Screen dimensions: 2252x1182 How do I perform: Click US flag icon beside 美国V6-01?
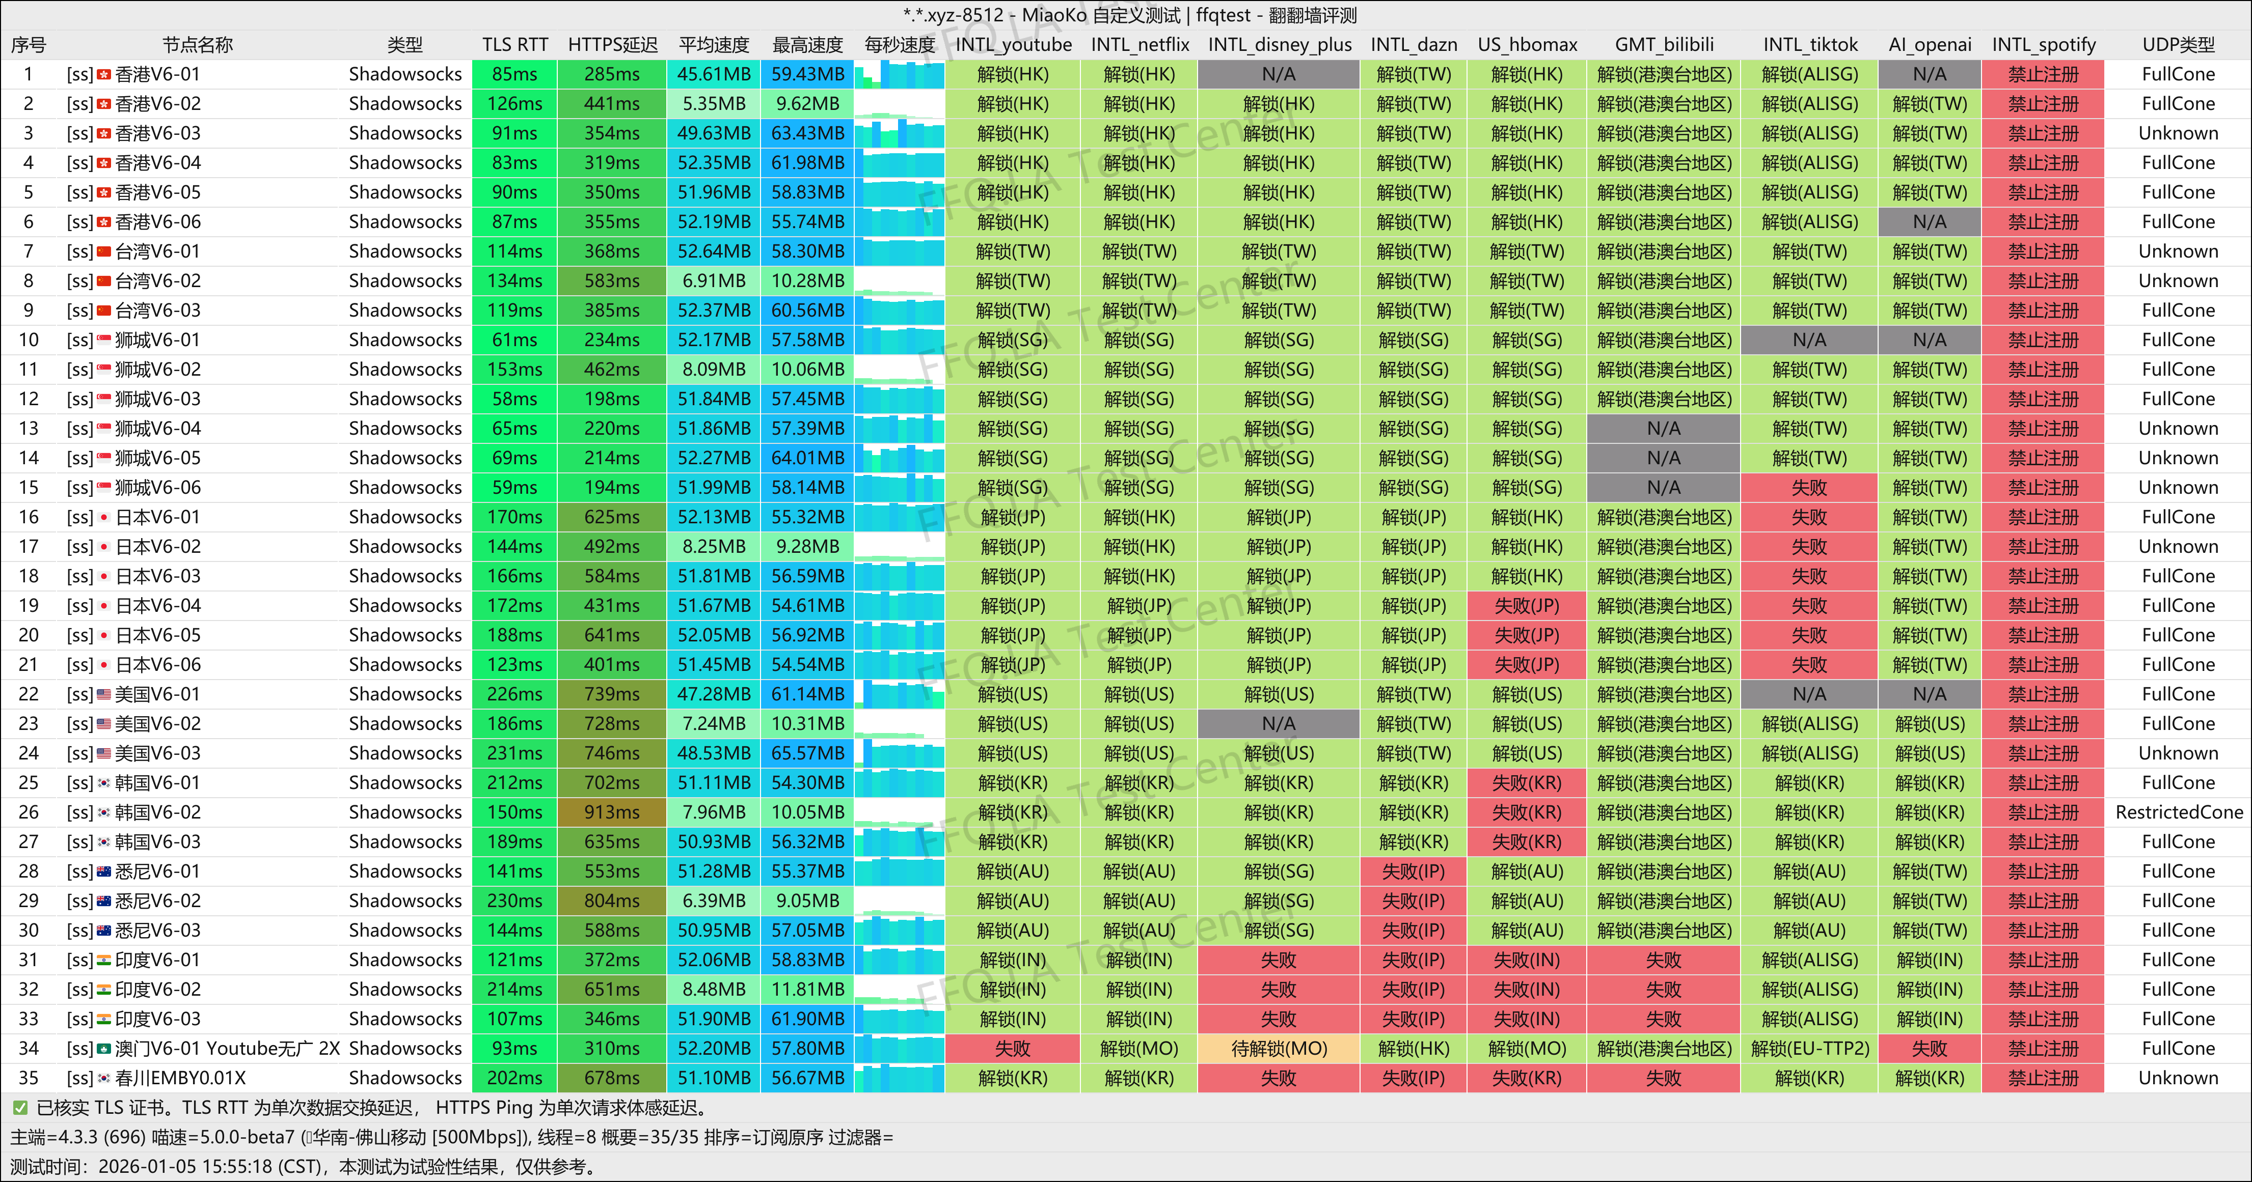click(104, 695)
